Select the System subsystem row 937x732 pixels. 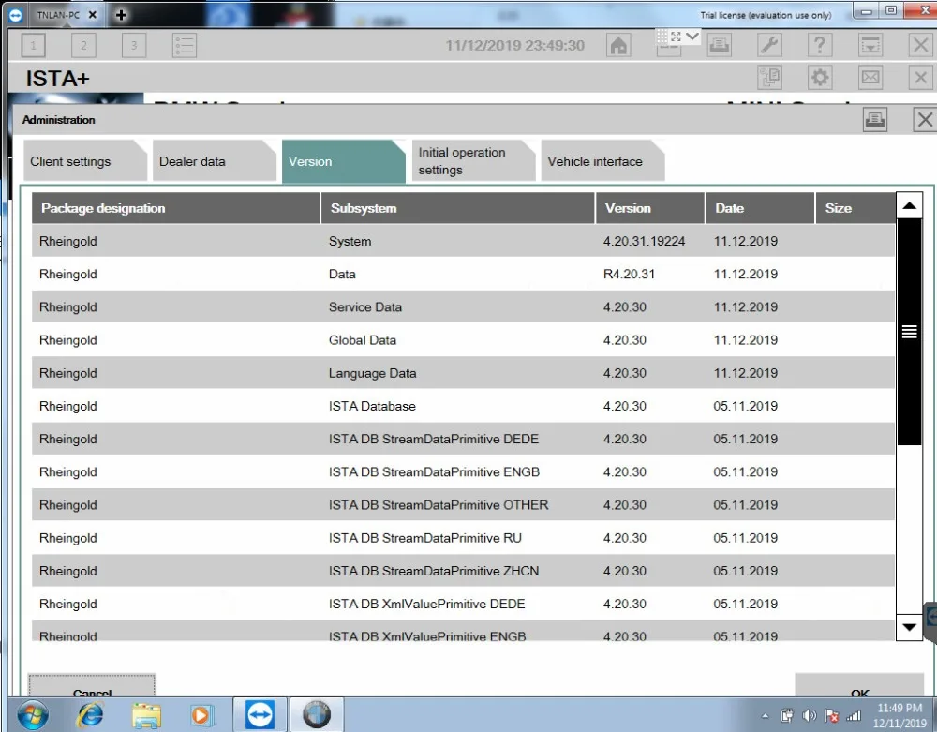(x=463, y=242)
